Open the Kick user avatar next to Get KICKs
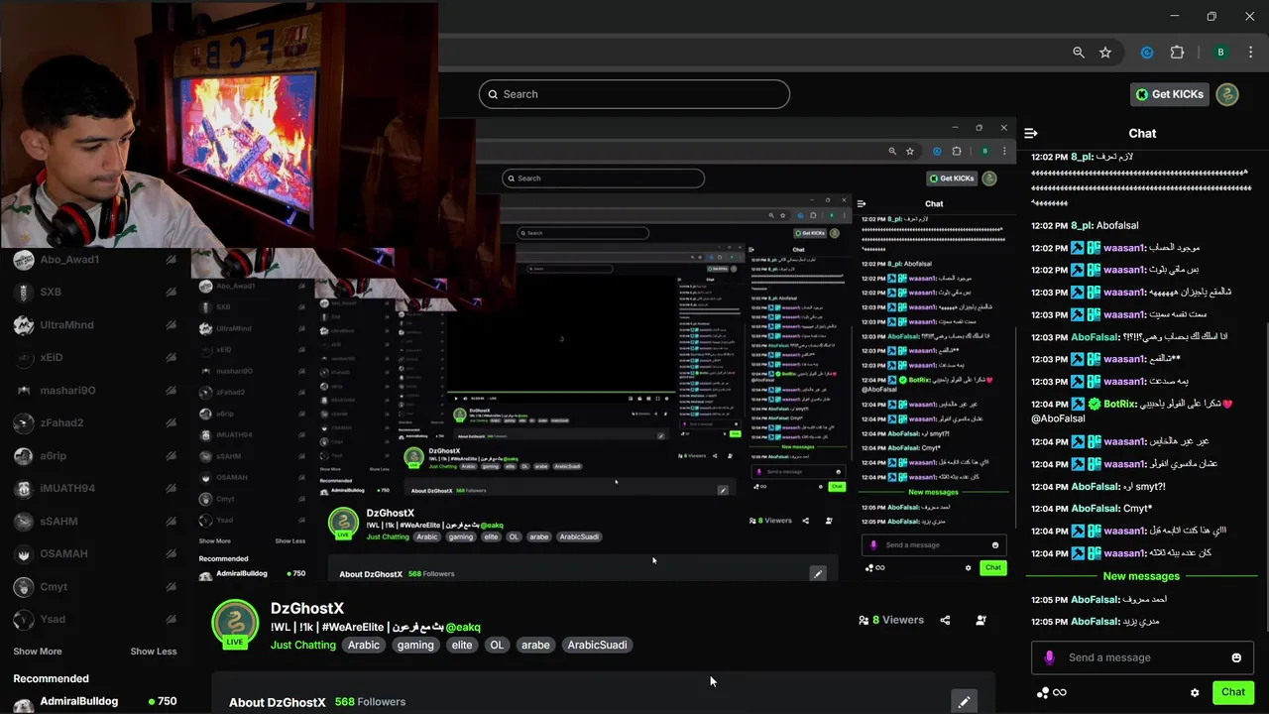The width and height of the screenshot is (1269, 714). (1227, 94)
